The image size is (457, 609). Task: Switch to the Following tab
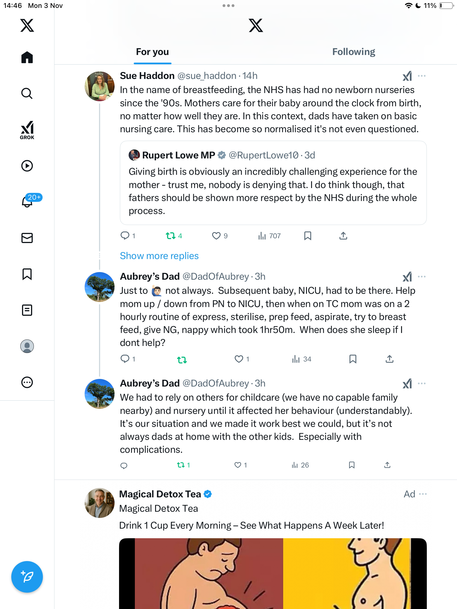[x=353, y=52]
